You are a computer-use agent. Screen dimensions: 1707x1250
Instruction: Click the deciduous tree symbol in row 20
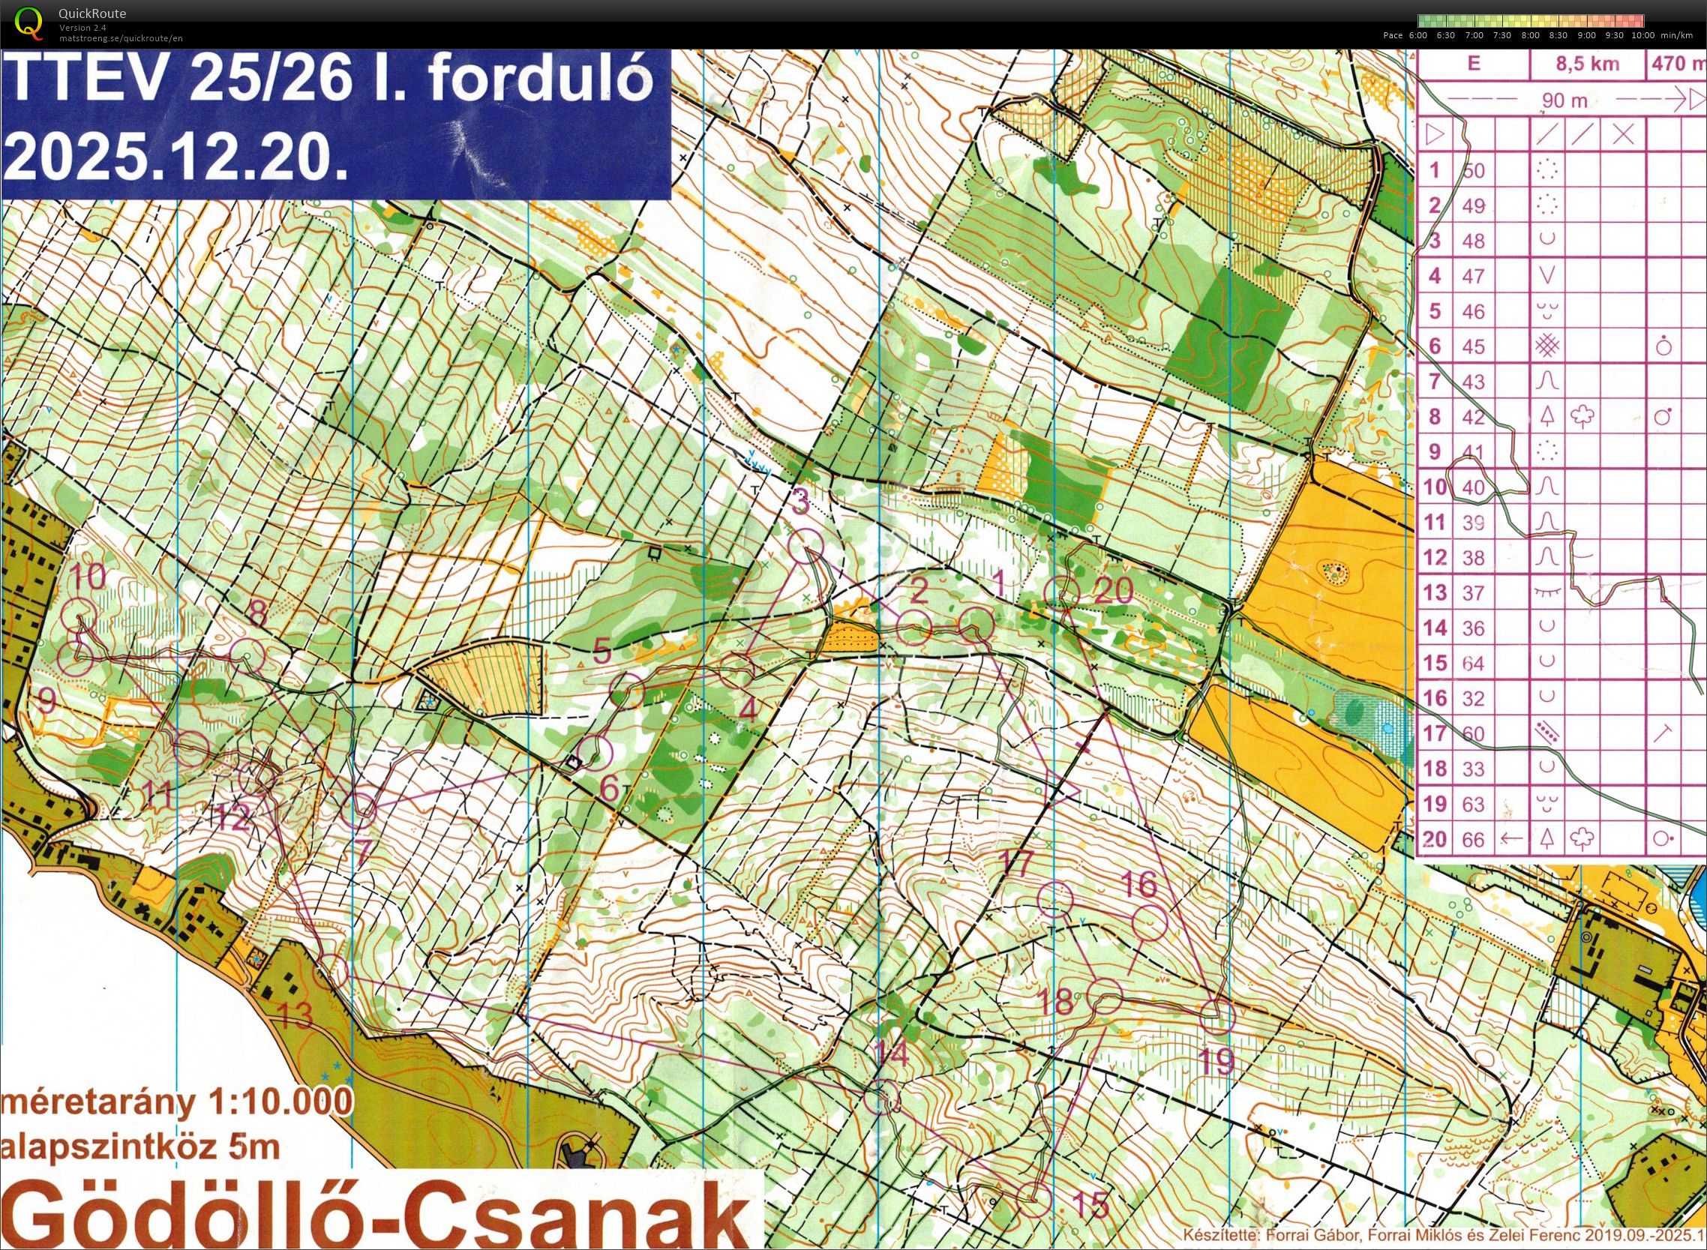point(1583,838)
